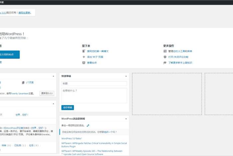
Task: Click the plus icon for adding About page
Action: [84, 57]
